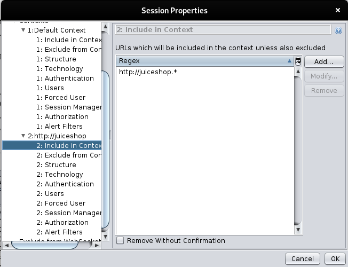Click the Regex sort arrow indicator
The height and width of the screenshot is (267, 348).
pos(289,61)
